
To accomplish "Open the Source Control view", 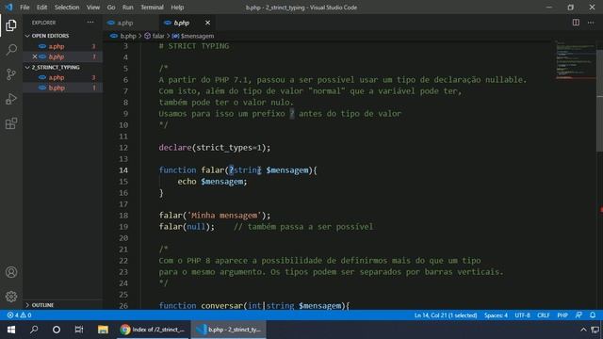I will click(x=11, y=74).
